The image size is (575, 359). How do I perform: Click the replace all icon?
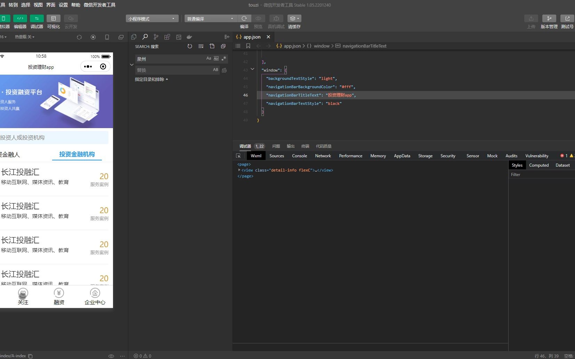coord(224,70)
